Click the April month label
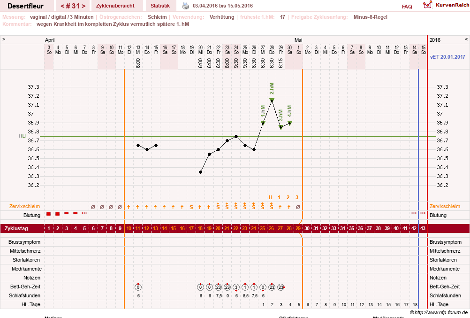470x318 pixels. (50, 40)
